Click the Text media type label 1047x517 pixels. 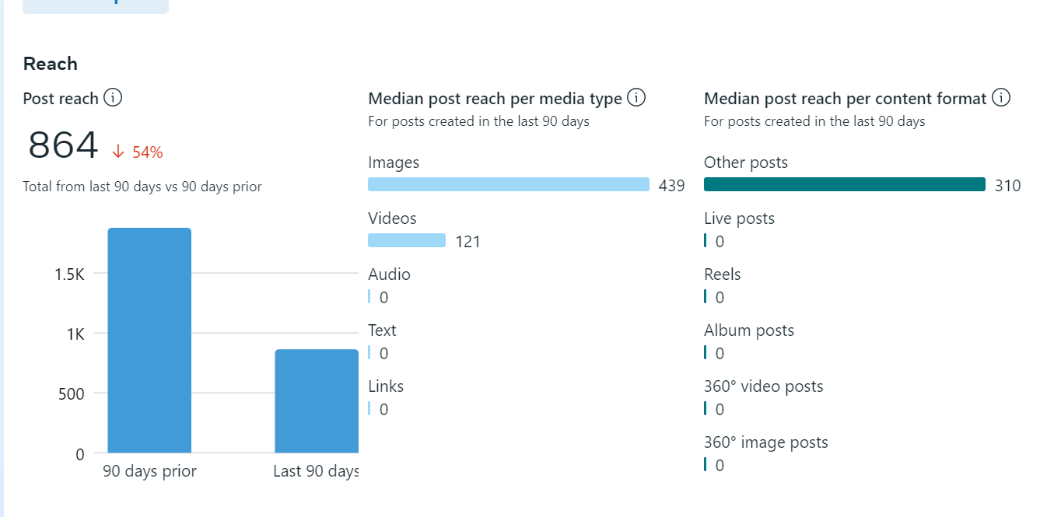click(x=382, y=330)
